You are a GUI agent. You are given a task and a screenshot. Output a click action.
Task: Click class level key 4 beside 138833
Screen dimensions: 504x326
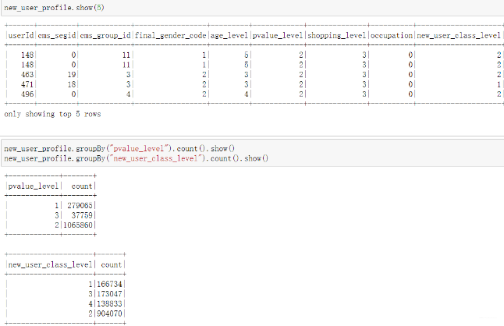click(x=91, y=304)
